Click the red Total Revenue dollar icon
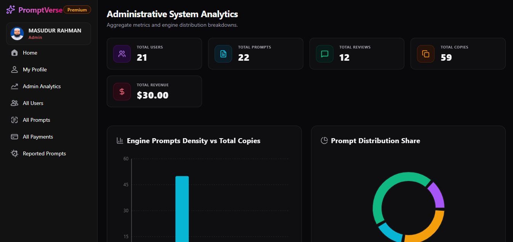The width and height of the screenshot is (513, 242). [x=122, y=92]
